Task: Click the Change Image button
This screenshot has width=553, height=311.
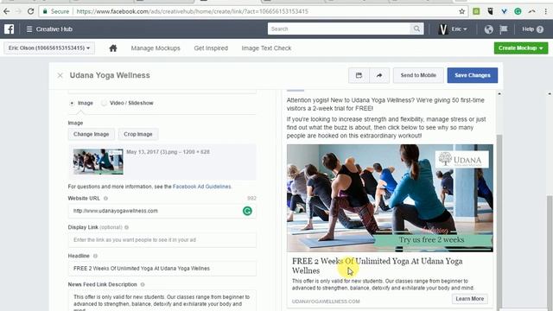Action: (x=91, y=134)
